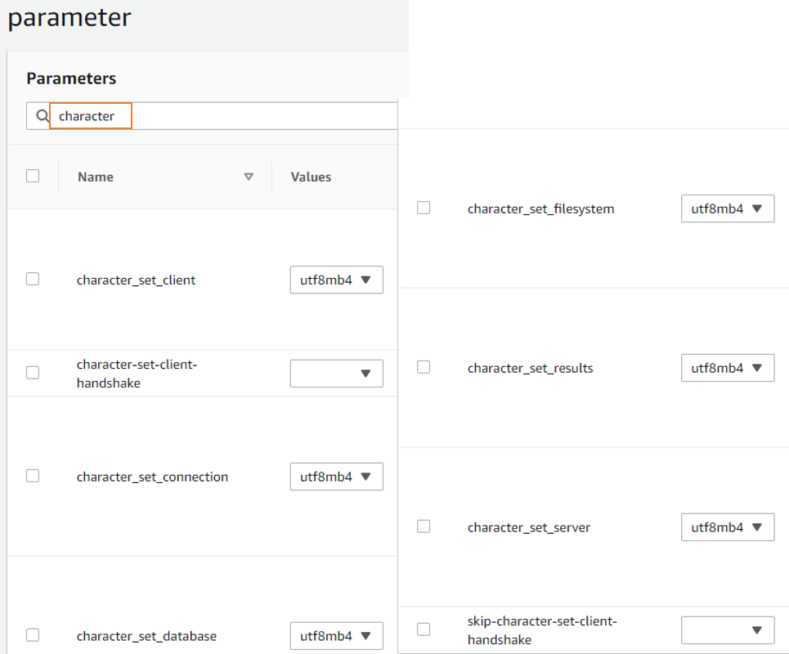789x654 pixels.
Task: Click the parameter search field containing 'character'
Action: 212,116
